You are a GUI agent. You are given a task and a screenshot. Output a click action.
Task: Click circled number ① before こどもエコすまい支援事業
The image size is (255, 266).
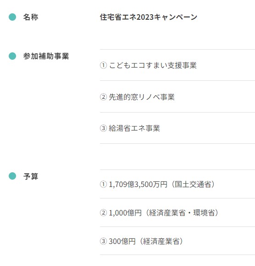tap(103, 65)
